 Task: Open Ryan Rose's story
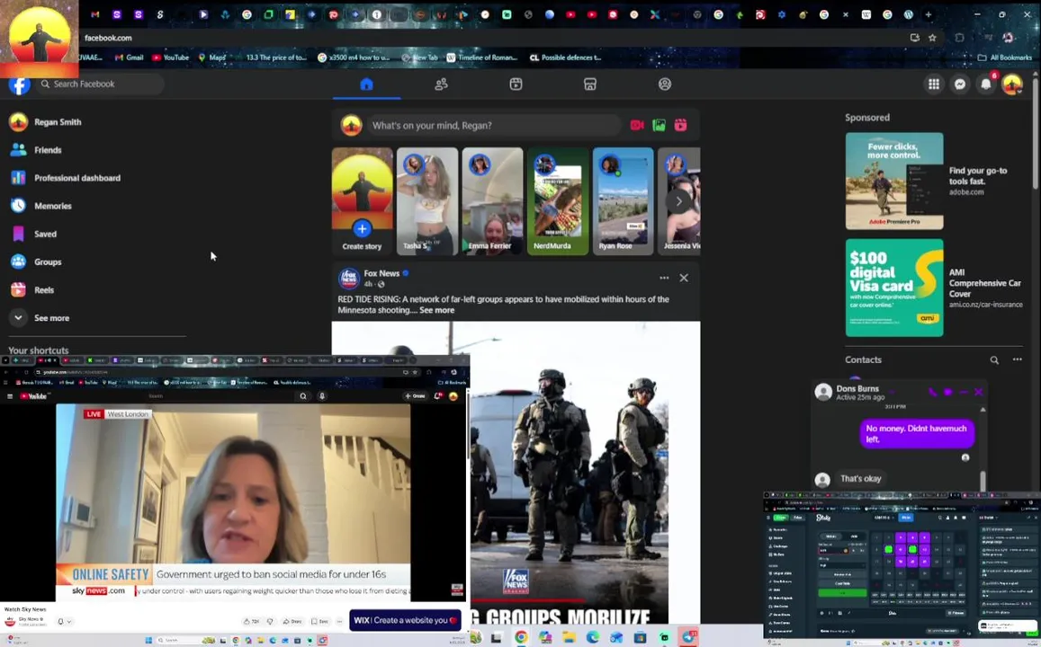pos(623,201)
